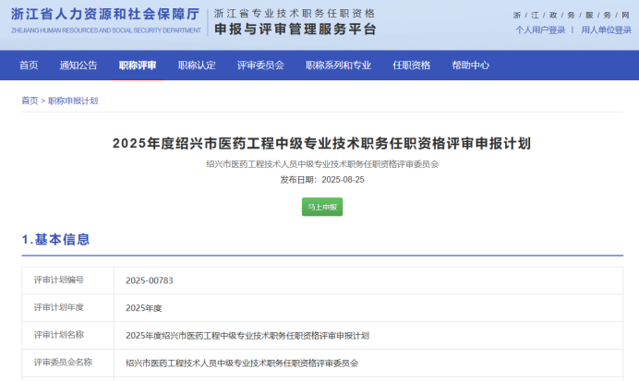639x381 pixels.
Task: Click the 首页 breadcrumb link
Action: pos(30,101)
